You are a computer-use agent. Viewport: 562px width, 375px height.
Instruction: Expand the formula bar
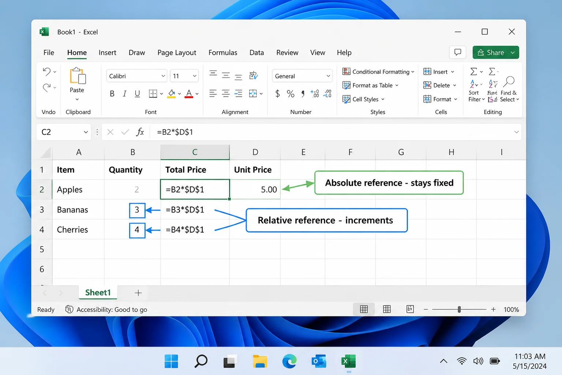coord(516,132)
